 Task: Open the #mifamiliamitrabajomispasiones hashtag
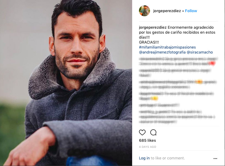(x=167, y=47)
